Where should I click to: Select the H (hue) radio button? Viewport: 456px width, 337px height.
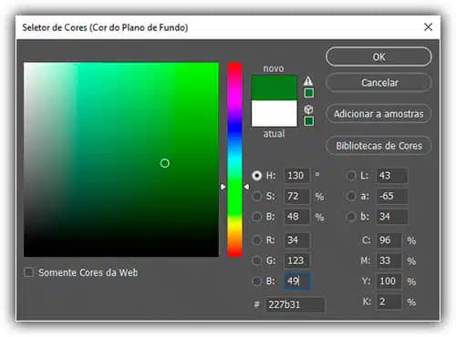click(256, 176)
